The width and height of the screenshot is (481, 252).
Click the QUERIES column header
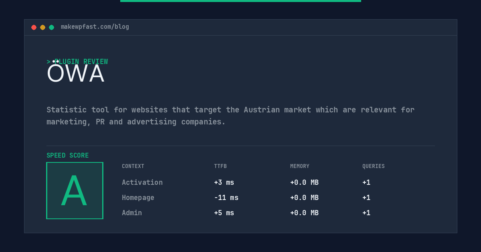click(374, 166)
